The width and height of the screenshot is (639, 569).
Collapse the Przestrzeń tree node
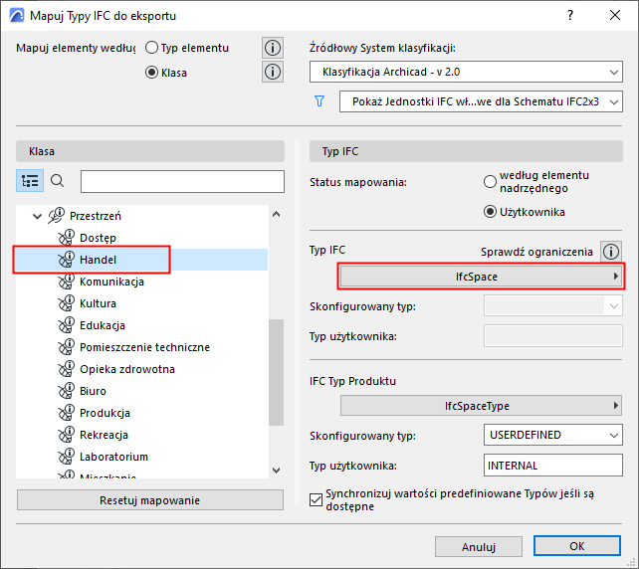[x=37, y=216]
